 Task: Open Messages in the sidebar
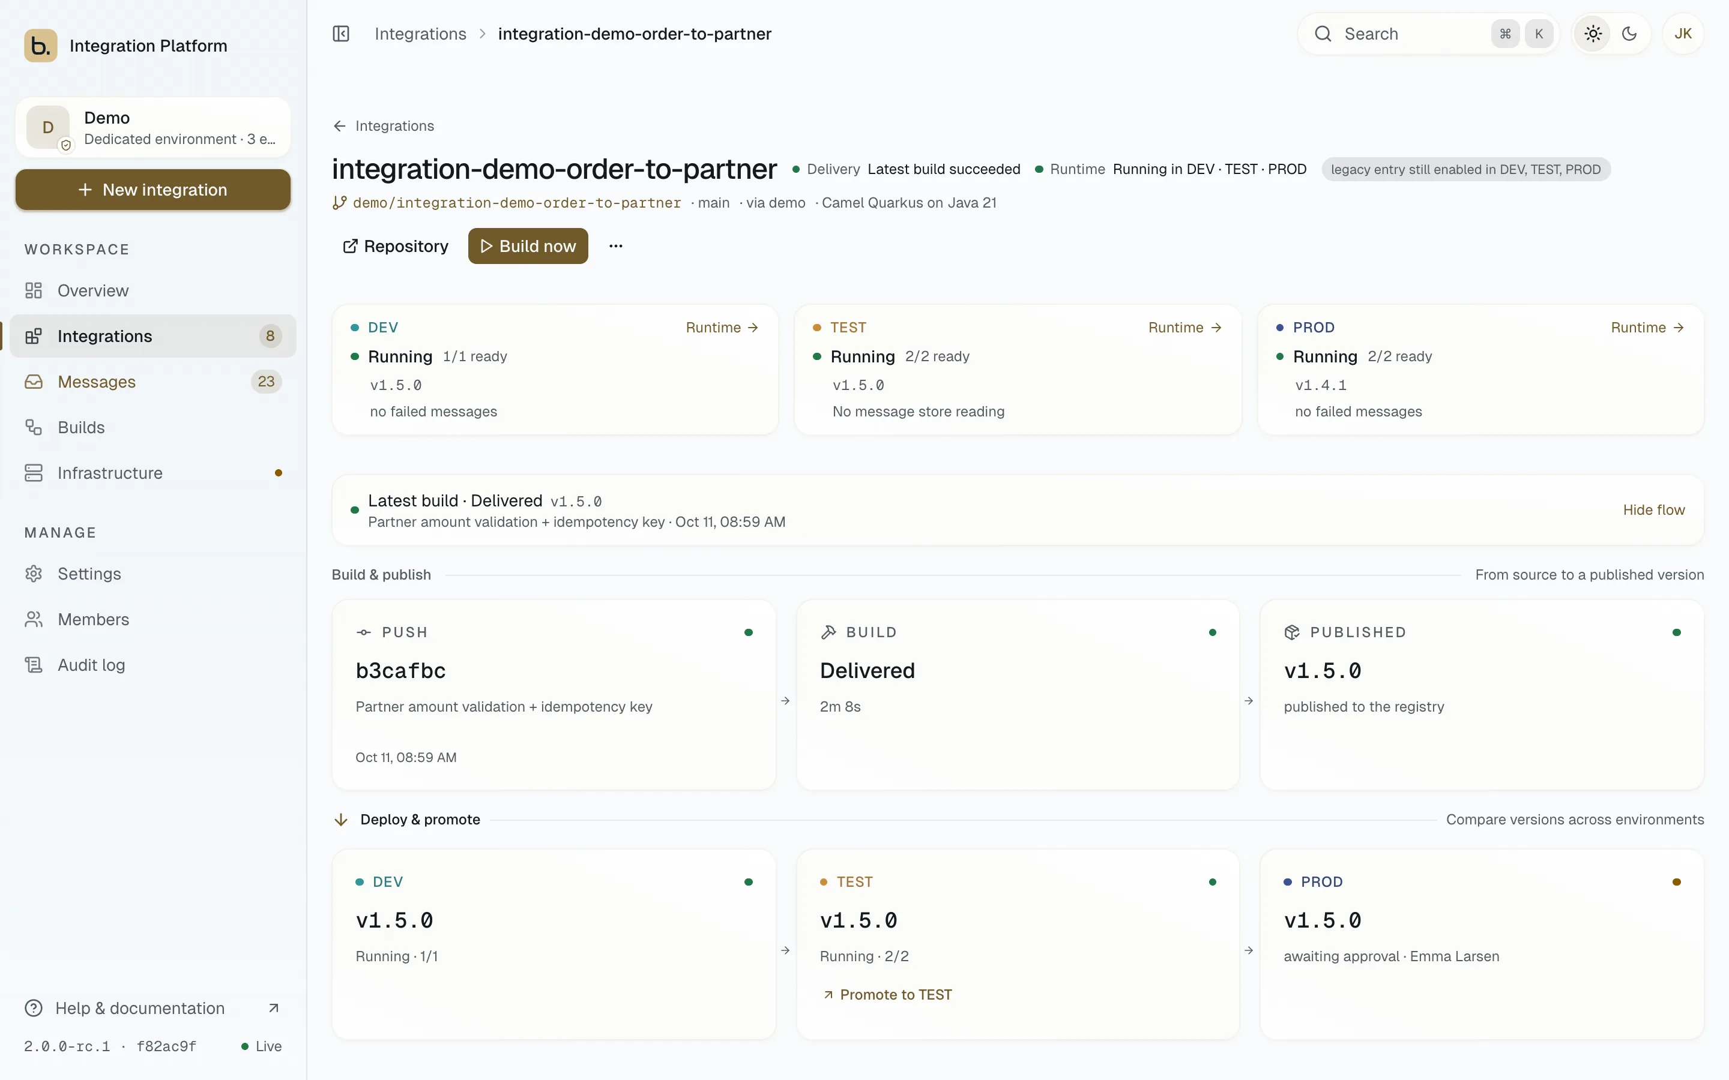point(153,382)
